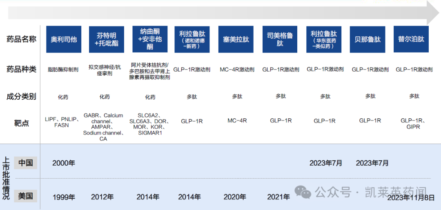This screenshot has height=210, width=441.
Task: Click the 贝那鲁肽 drug box
Action: coord(367,39)
